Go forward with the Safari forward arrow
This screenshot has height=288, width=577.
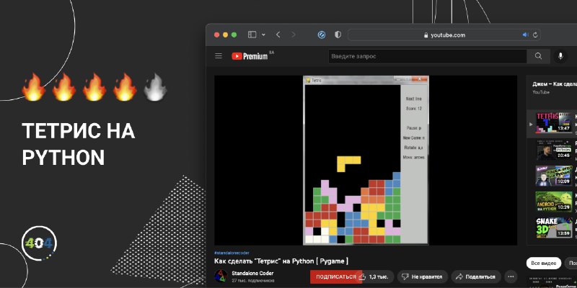pos(294,35)
